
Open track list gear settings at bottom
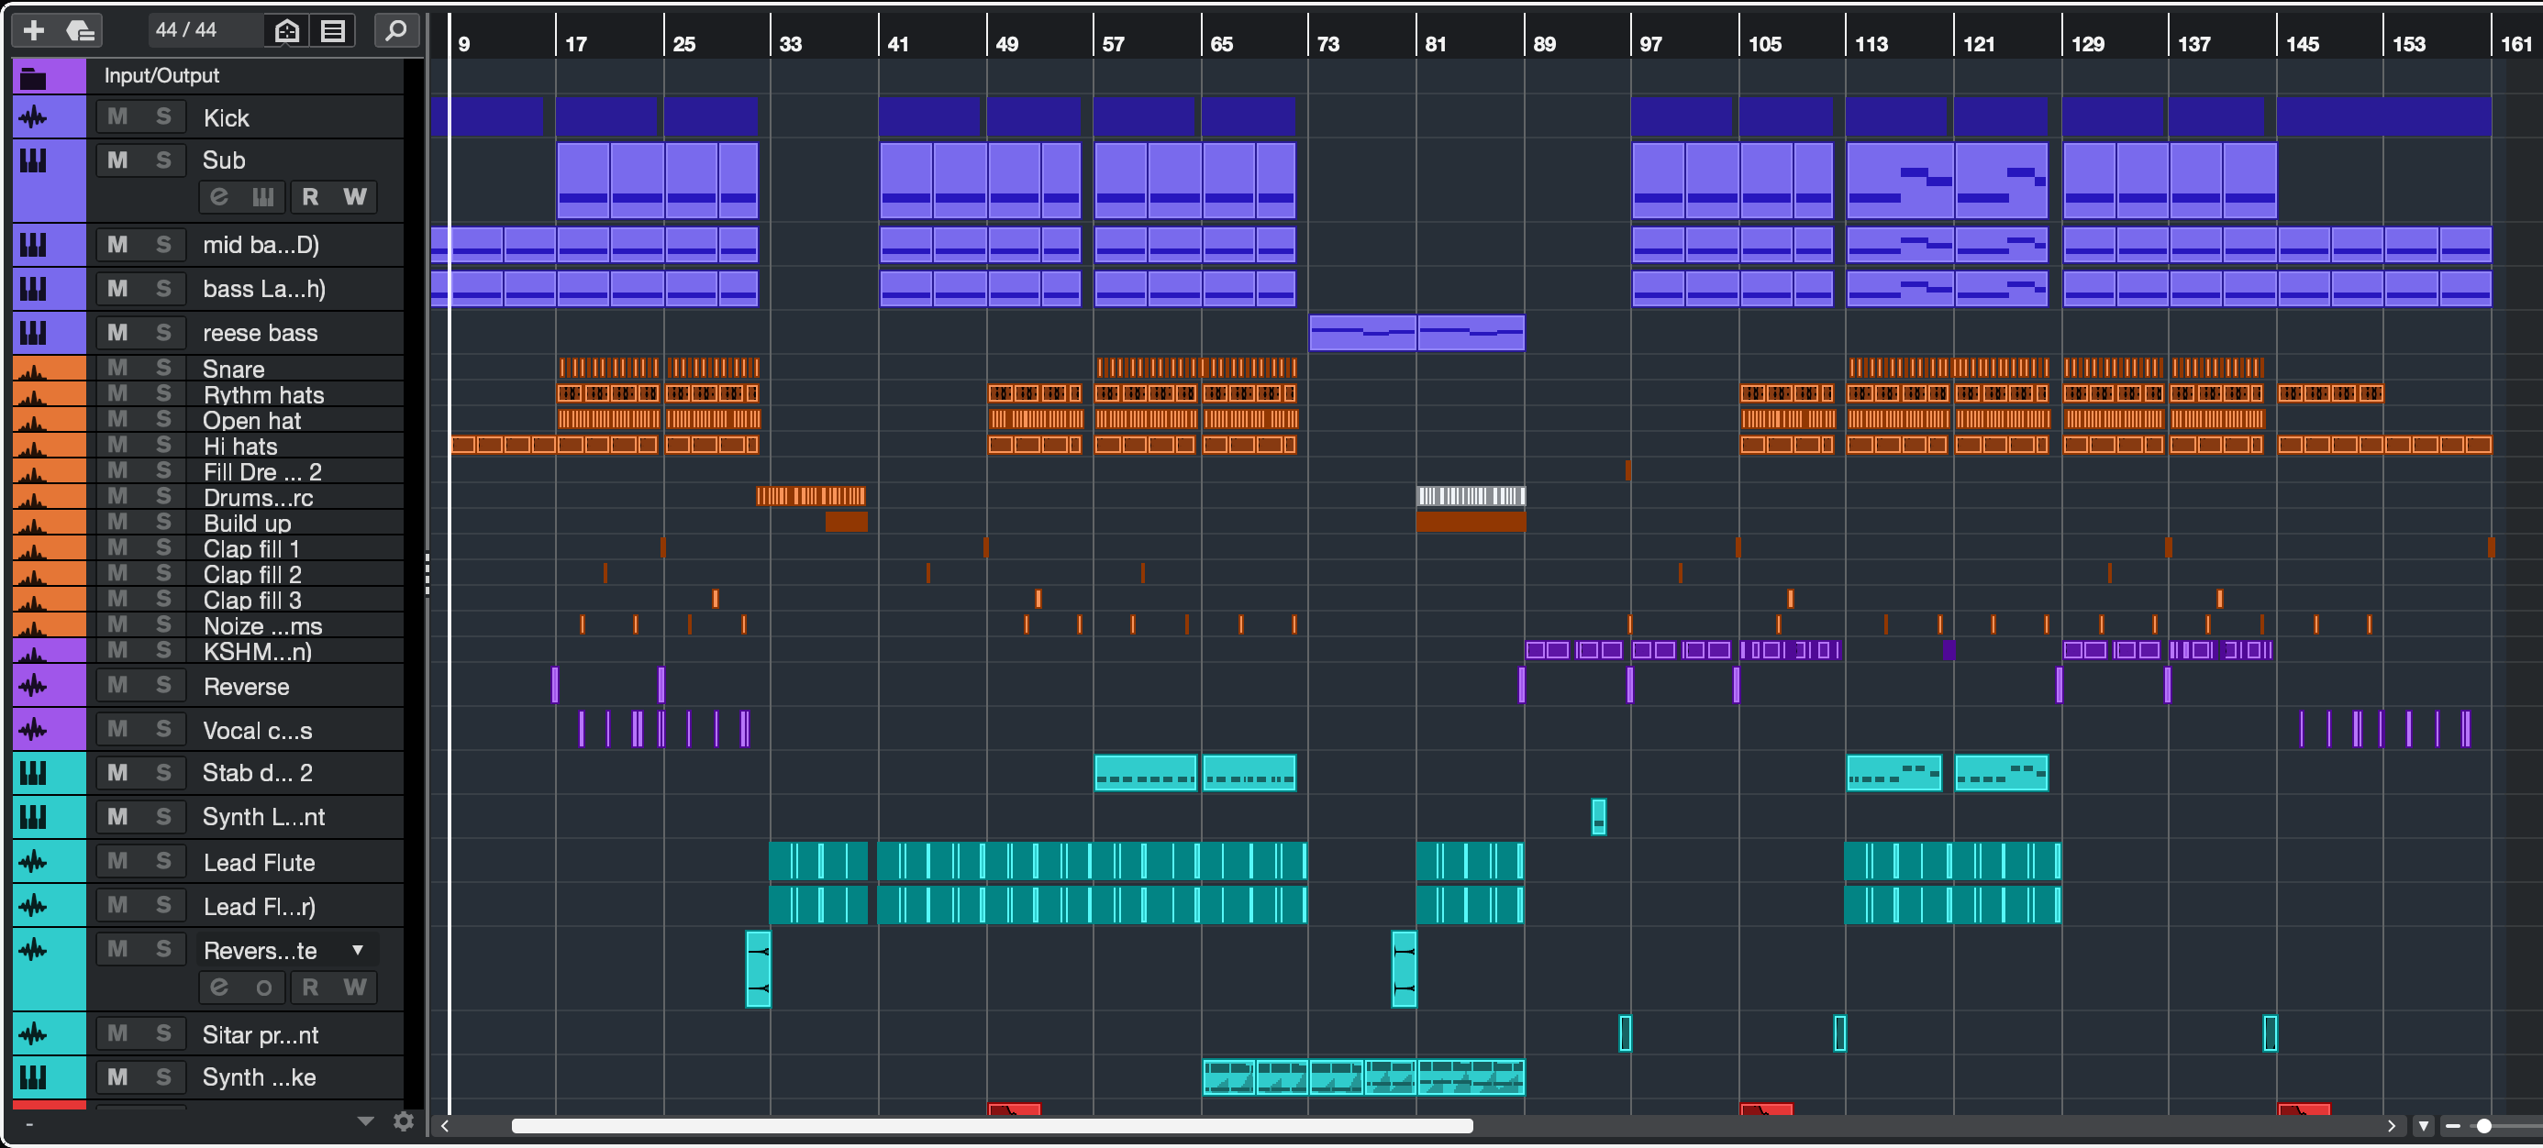click(x=403, y=1121)
